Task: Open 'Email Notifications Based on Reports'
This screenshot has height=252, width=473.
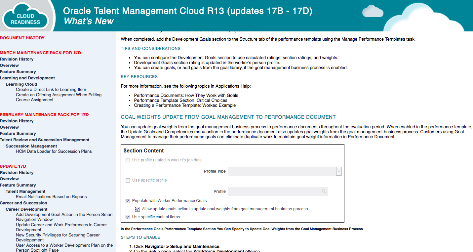Action: point(51,197)
